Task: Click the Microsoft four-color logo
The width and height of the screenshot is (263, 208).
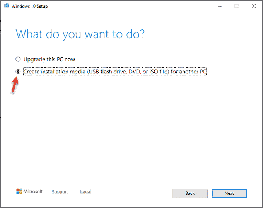Action: point(19,191)
